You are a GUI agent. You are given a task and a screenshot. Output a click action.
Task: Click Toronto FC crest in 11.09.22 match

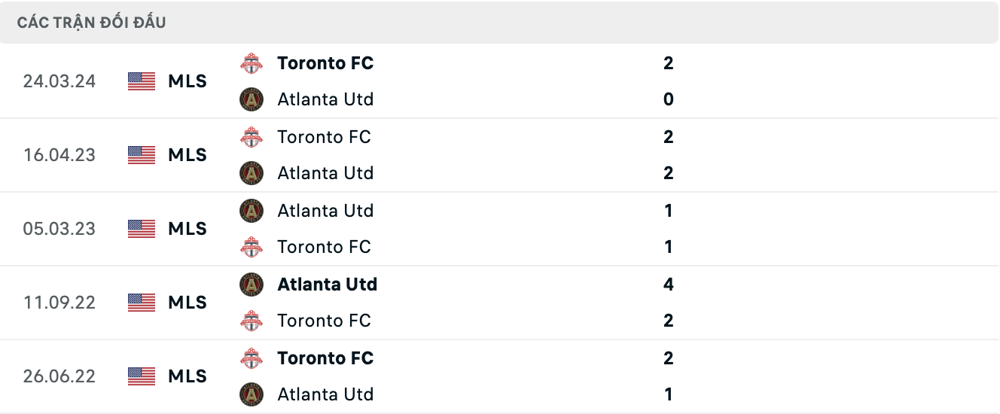[252, 321]
